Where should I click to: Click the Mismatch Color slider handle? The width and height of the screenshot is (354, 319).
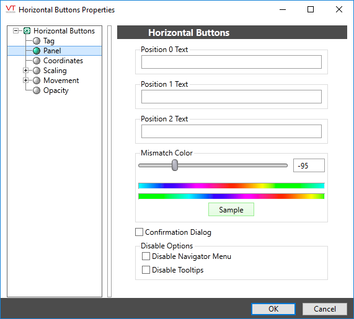click(x=175, y=165)
